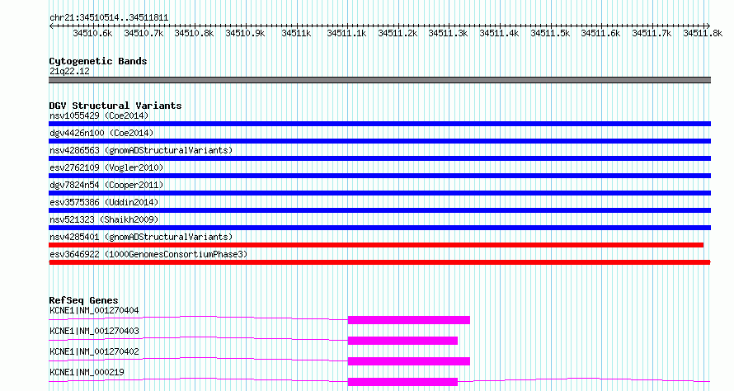Click the 34510.6k ruler position
Image resolution: width=734 pixels, height=391 pixels.
coord(92,33)
